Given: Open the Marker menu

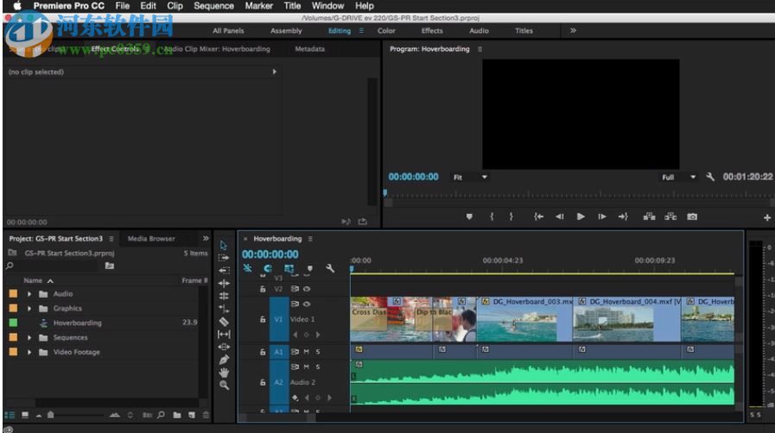Looking at the screenshot, I should click(x=259, y=6).
